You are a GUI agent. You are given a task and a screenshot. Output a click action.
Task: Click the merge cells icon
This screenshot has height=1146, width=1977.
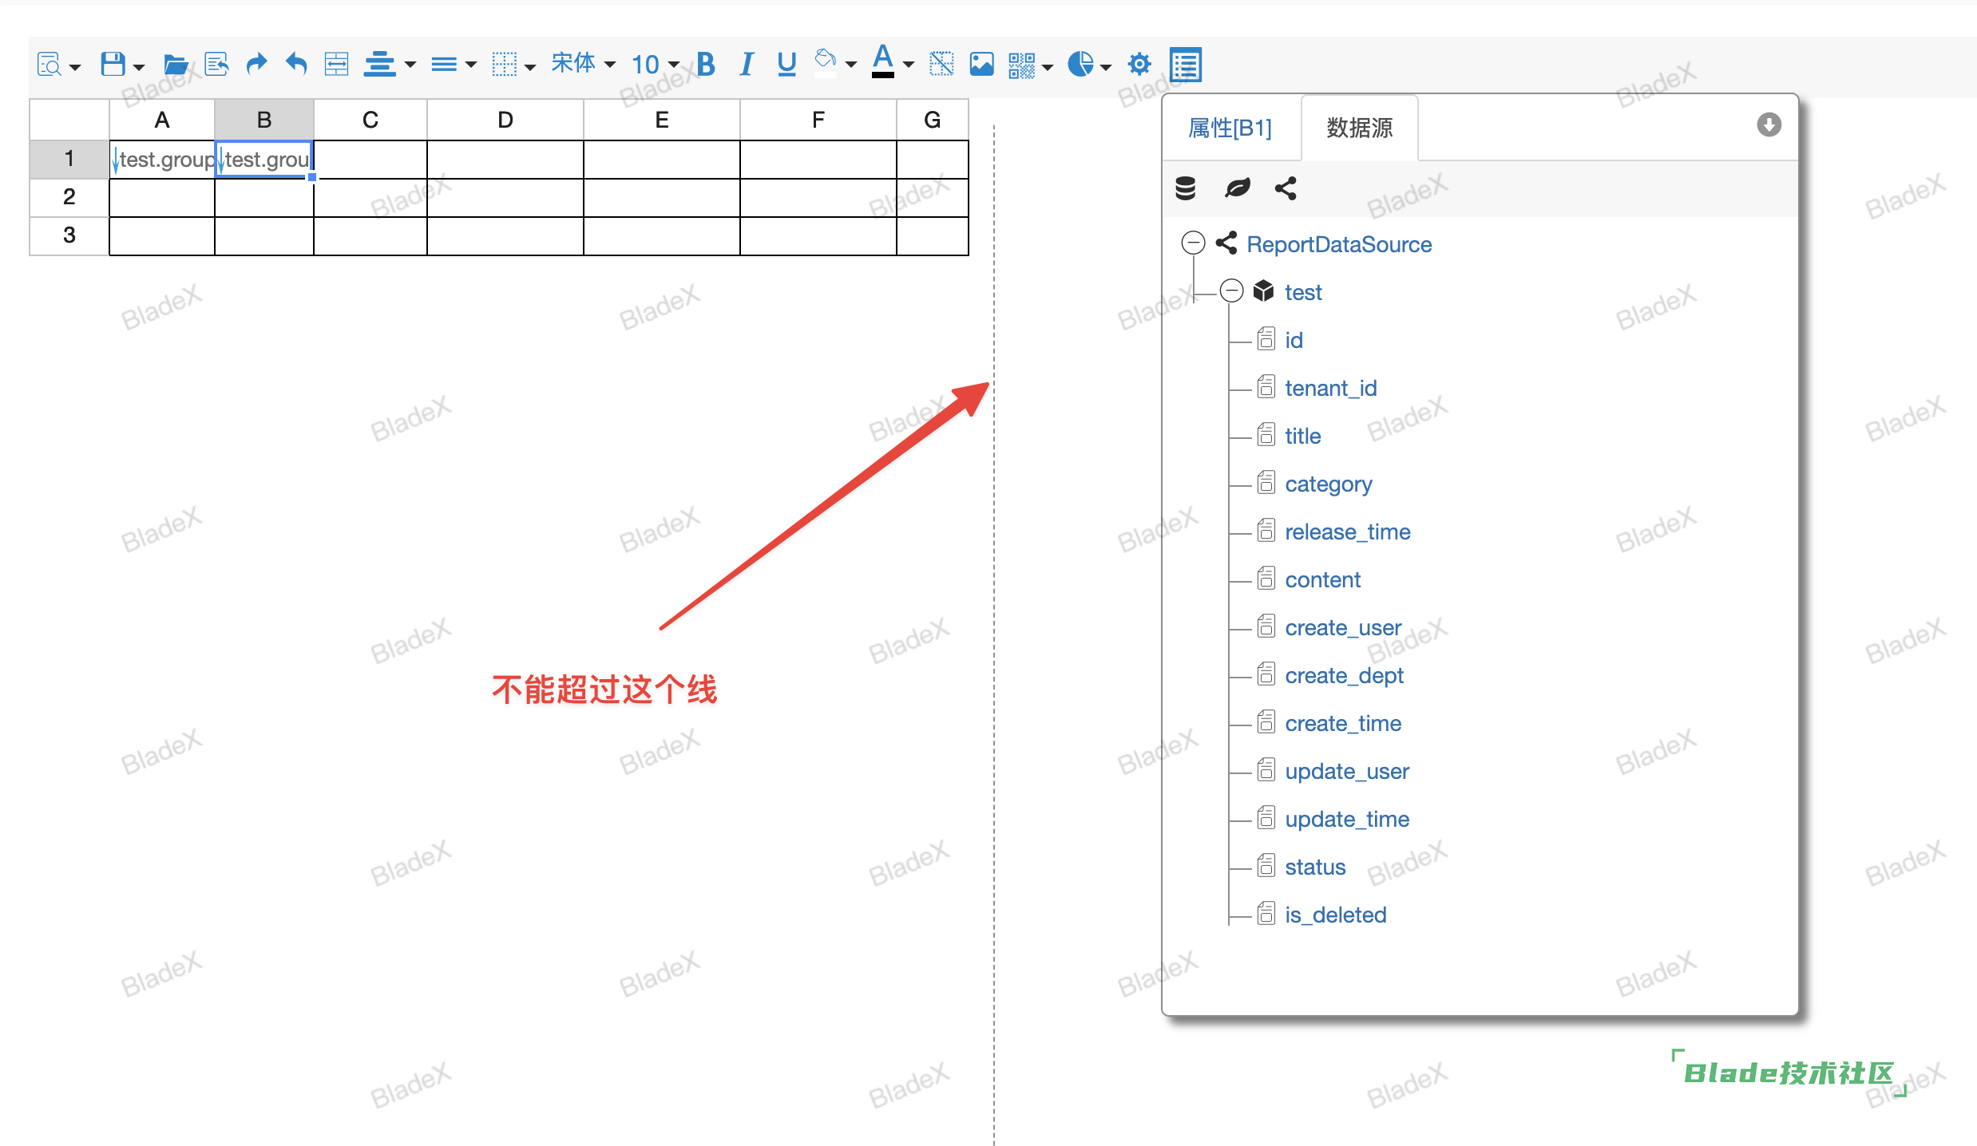click(x=336, y=64)
